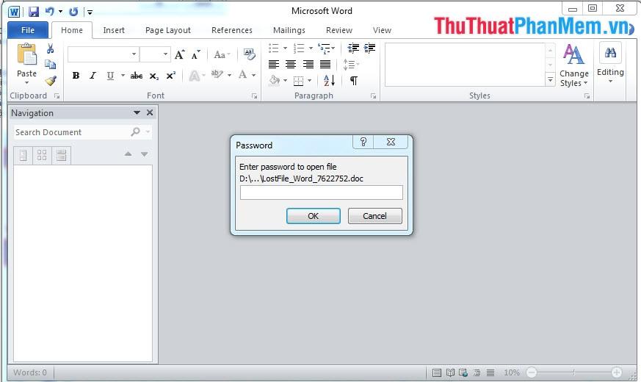Click the Redo icon in quick access toolbar
The image size is (641, 382).
[x=73, y=12]
